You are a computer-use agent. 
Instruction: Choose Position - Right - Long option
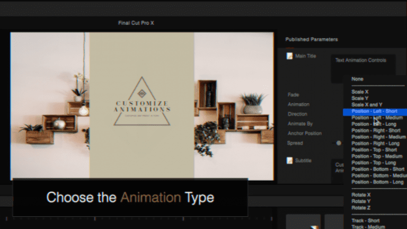[x=375, y=143]
